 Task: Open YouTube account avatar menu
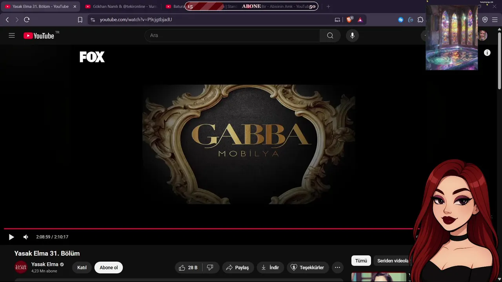pyautogui.click(x=482, y=36)
